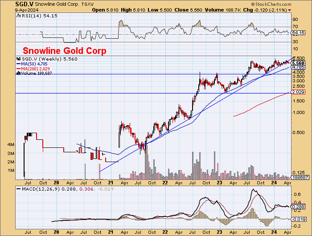Screen dimensions: 312x236
Task: Click the 1.000 price axis label
Action: coord(299,113)
